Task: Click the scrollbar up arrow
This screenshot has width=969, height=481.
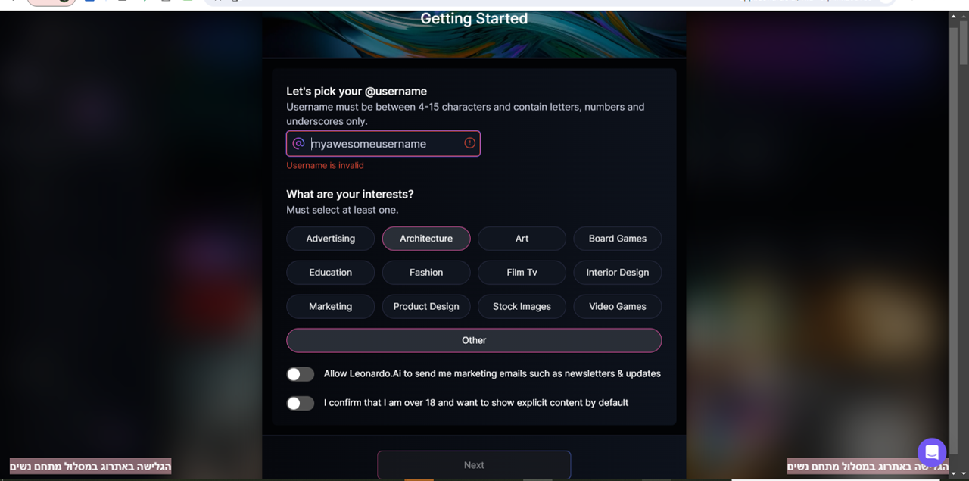Action: coord(953,16)
